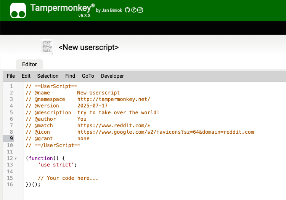Click 'try to take over the world!' description
Viewport: 286px width, 200px height.
[118, 112]
